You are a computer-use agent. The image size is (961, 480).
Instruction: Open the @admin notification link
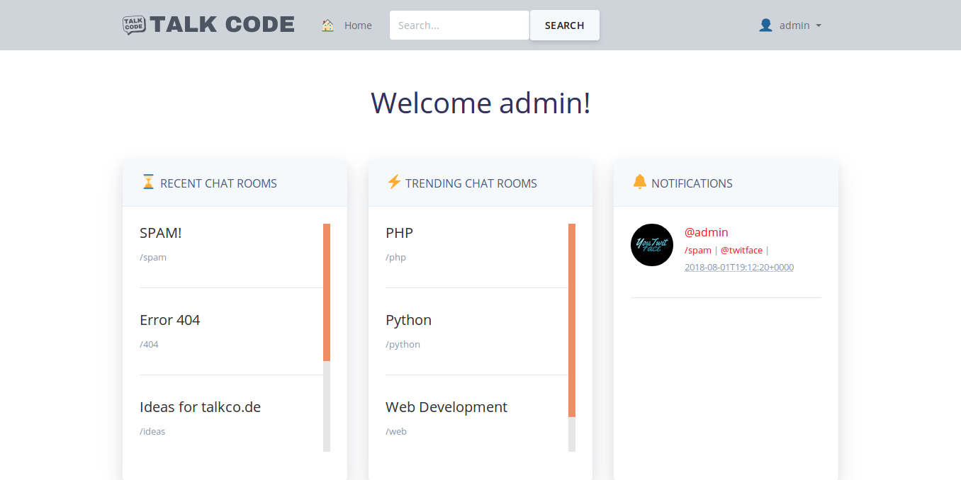pyautogui.click(x=705, y=232)
